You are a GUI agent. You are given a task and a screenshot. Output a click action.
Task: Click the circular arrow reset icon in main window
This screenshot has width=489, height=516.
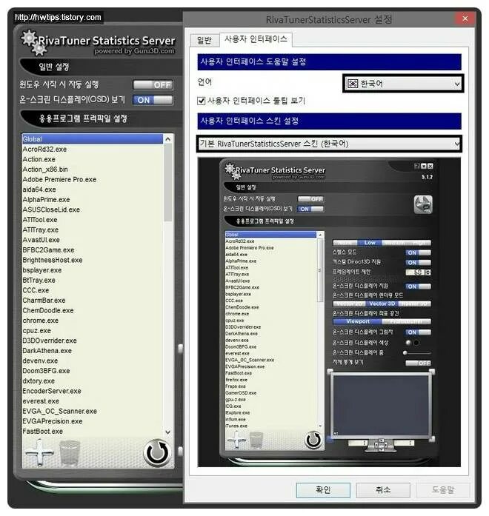tap(157, 453)
